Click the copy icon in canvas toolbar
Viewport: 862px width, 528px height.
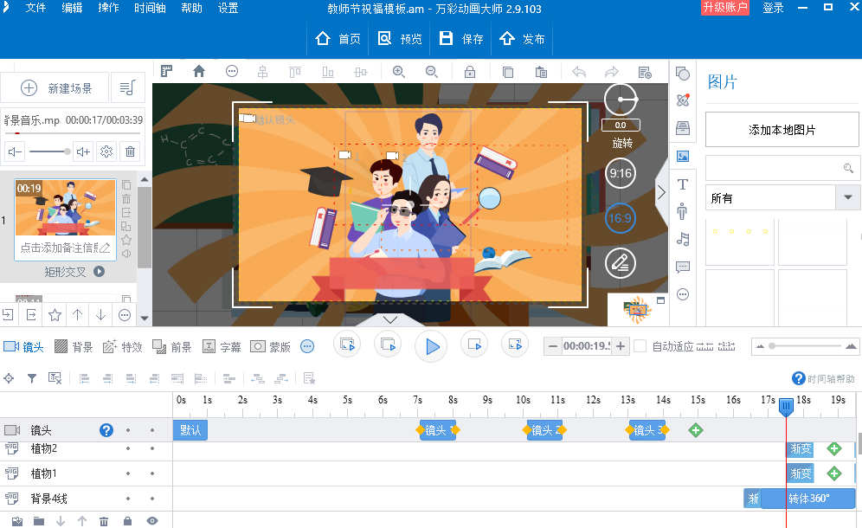pos(508,72)
